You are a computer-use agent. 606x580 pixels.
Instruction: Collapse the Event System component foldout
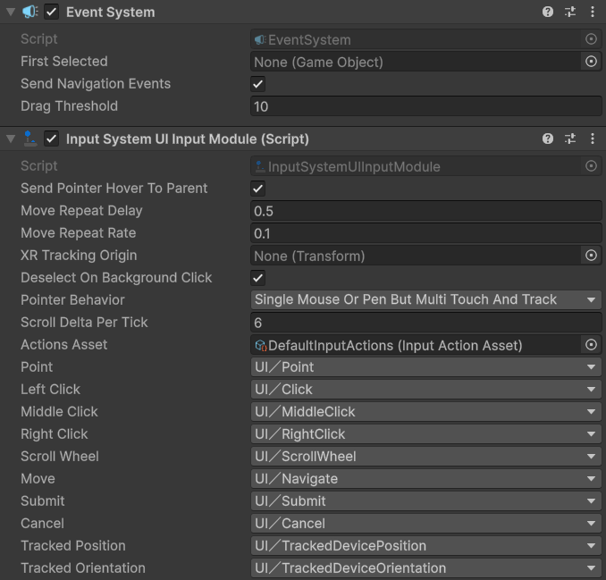coord(11,12)
